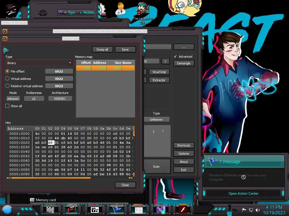Open the Legend of Zelda desktop shortcut
Image resolution: width=289 pixels, height=216 pixels.
point(143,13)
